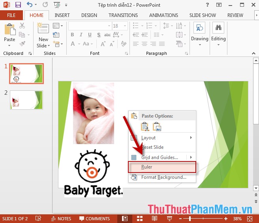Open the Drawing group button

tap(200, 34)
